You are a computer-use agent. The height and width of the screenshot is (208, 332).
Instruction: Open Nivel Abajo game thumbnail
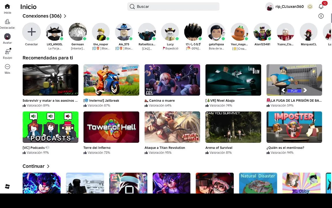pyautogui.click(x=233, y=80)
